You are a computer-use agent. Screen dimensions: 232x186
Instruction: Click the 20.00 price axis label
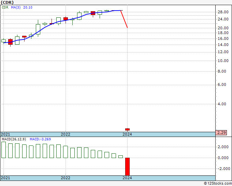point(223,28)
